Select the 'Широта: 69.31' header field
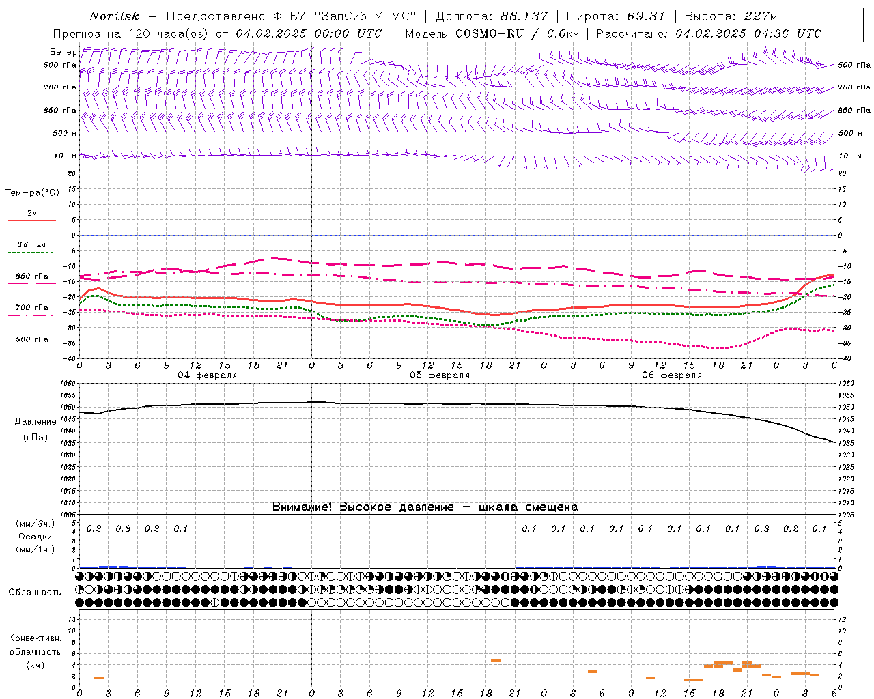The height and width of the screenshot is (699, 874). click(x=615, y=16)
